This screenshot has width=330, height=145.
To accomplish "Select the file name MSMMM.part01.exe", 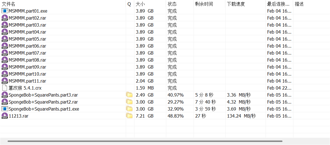I will [x=28, y=11].
